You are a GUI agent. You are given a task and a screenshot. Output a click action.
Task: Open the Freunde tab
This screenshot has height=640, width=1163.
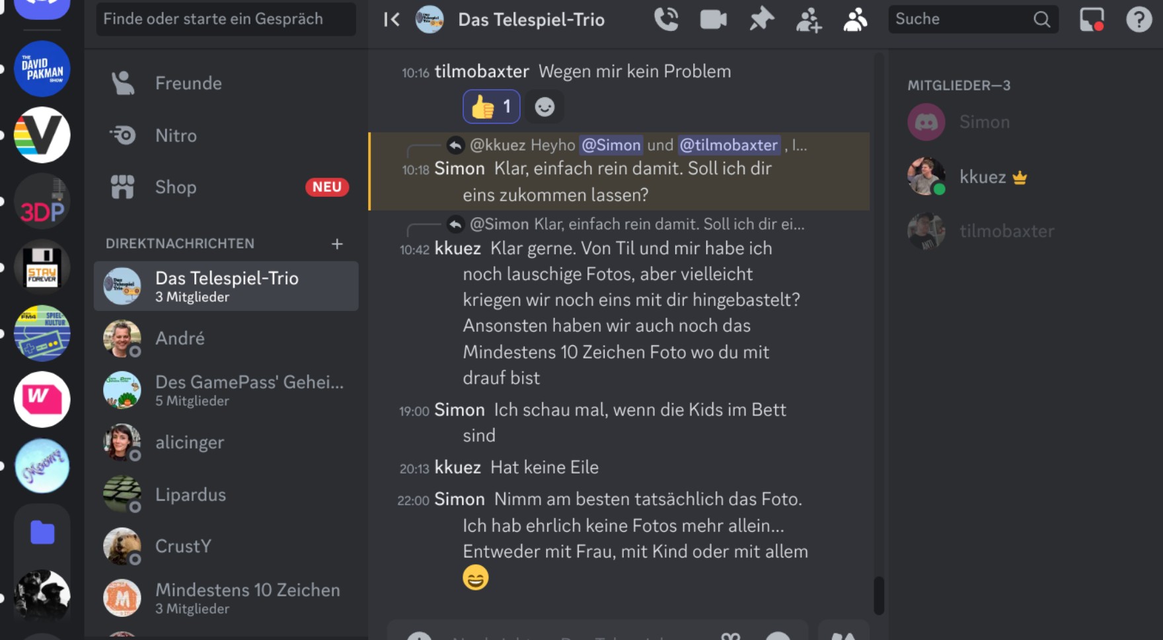point(188,83)
